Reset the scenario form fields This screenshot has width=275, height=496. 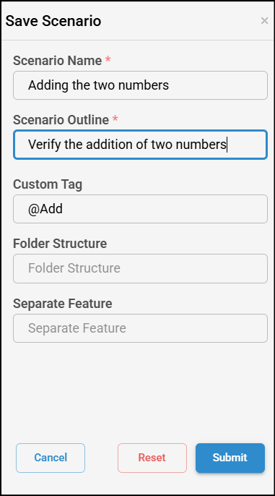(152, 458)
